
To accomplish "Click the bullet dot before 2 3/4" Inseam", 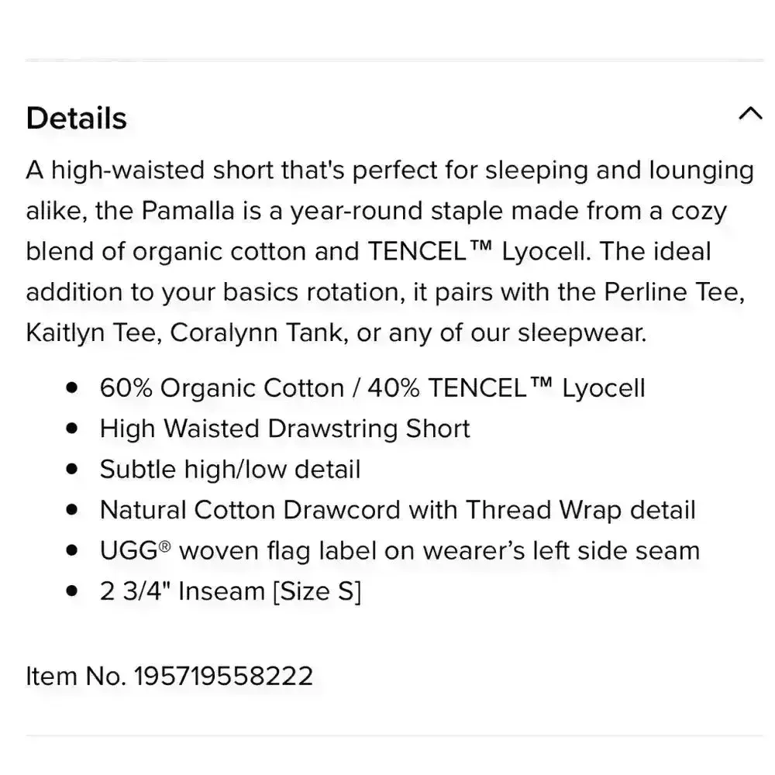I will pos(73,591).
